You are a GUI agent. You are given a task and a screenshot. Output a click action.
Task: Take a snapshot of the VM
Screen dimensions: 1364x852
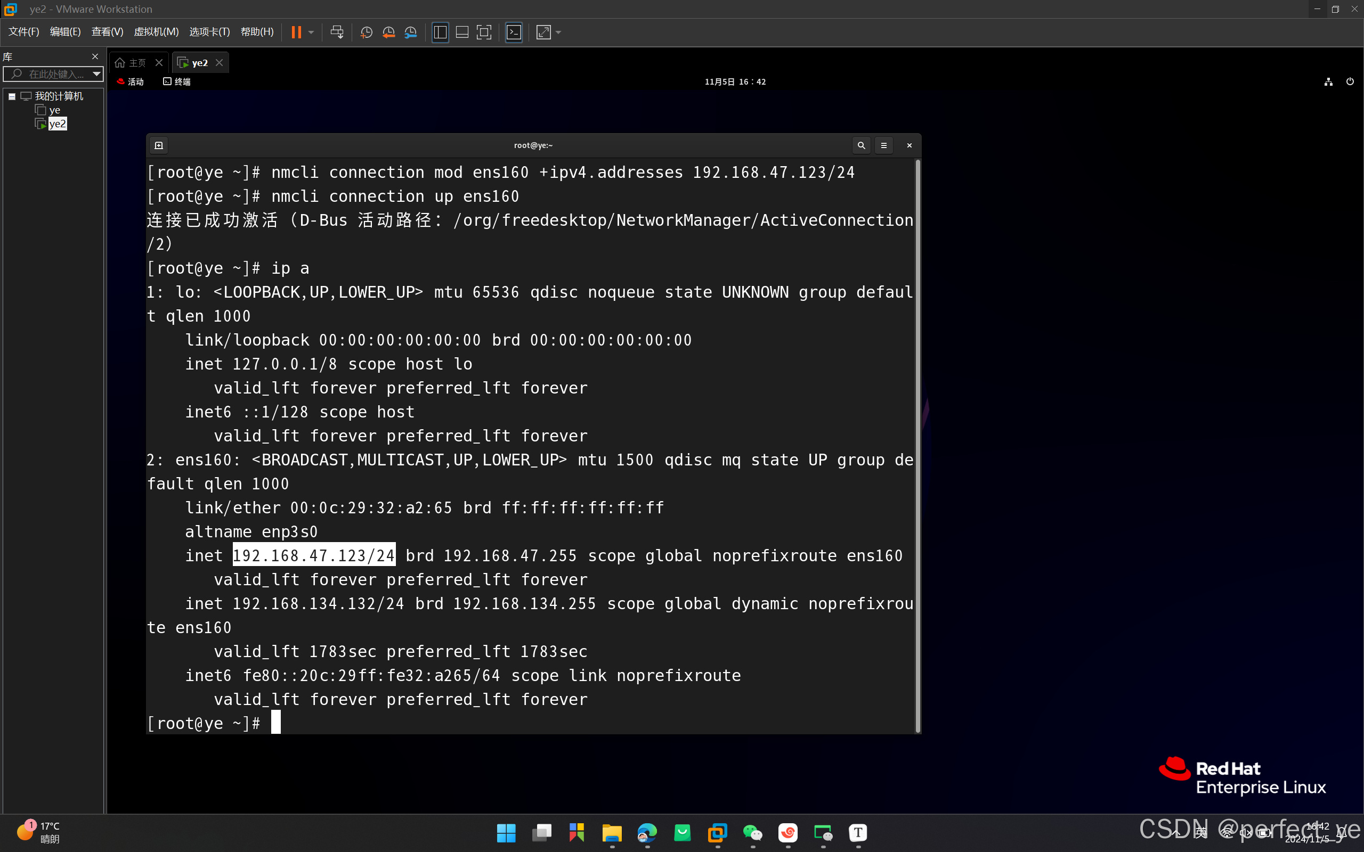(x=367, y=32)
